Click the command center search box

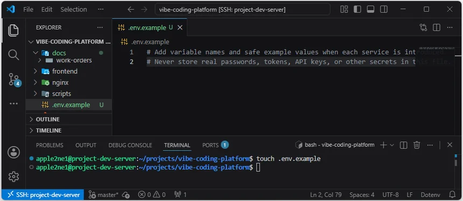242,10
